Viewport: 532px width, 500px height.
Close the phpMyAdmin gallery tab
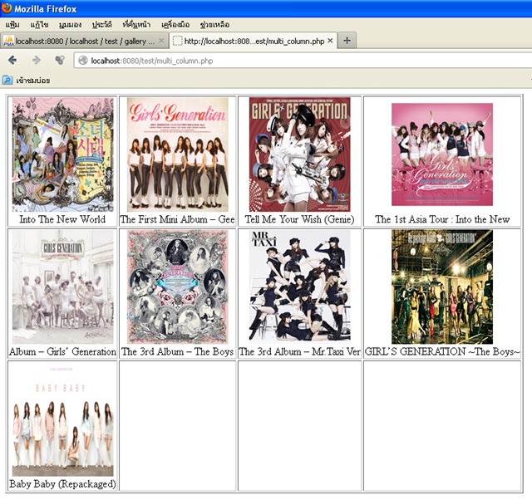pos(161,41)
